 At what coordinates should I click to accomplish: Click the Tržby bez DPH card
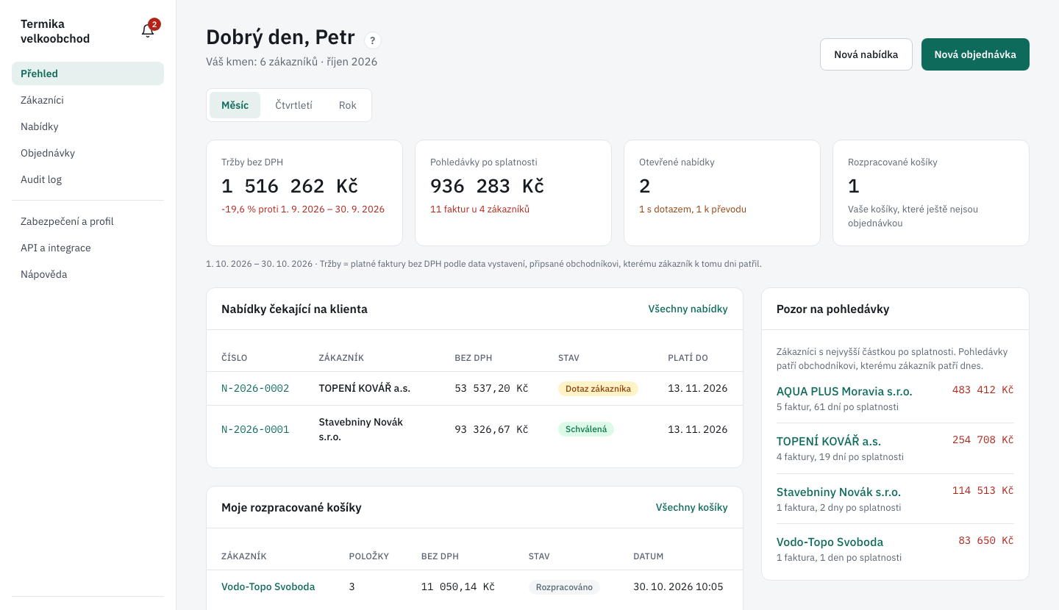[x=304, y=193]
